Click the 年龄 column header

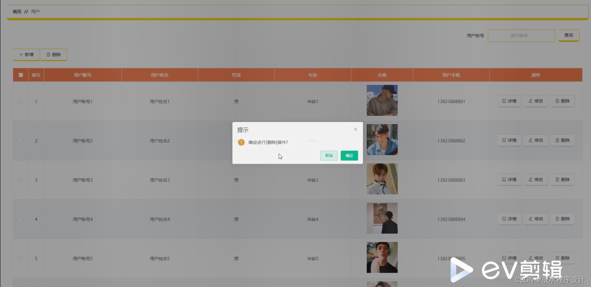pos(313,75)
